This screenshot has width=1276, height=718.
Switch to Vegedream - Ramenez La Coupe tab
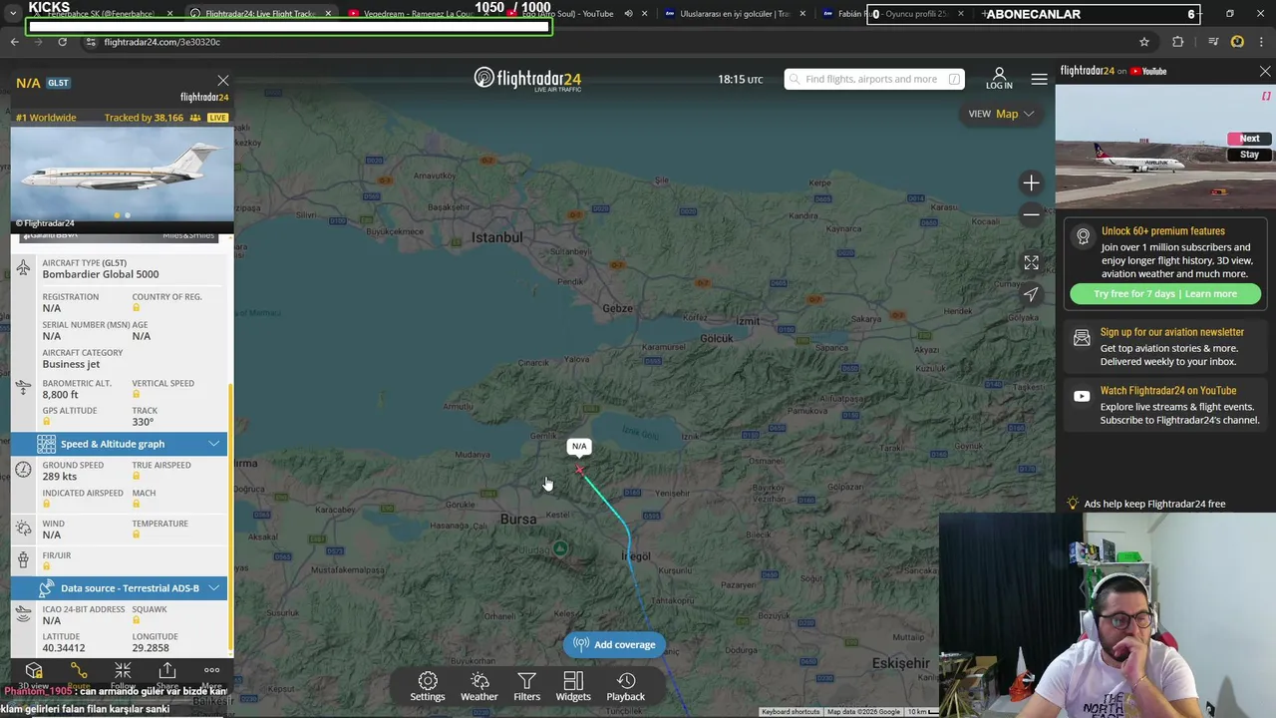419,14
